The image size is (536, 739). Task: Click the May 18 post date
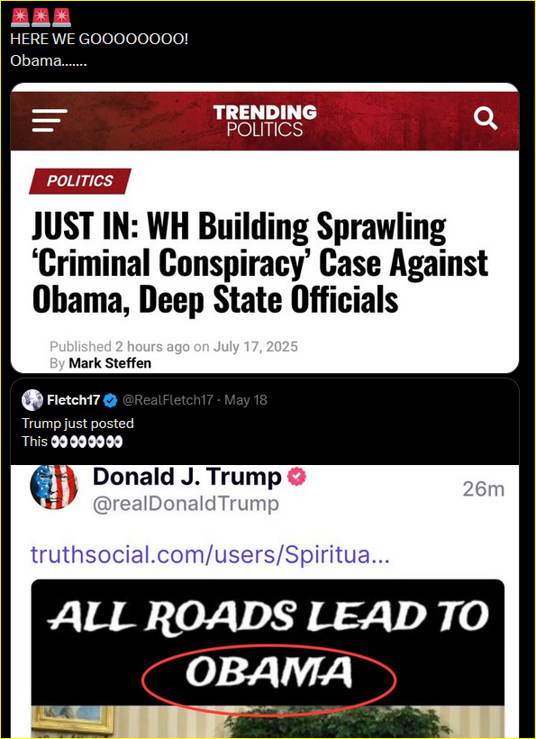[246, 401]
